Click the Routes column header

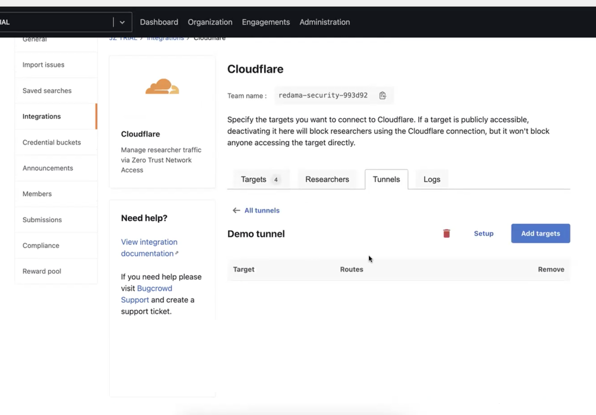pos(352,269)
